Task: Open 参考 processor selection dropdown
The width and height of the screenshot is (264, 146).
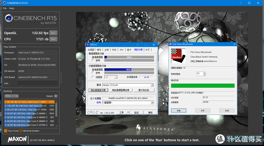Action: click(x=128, y=102)
